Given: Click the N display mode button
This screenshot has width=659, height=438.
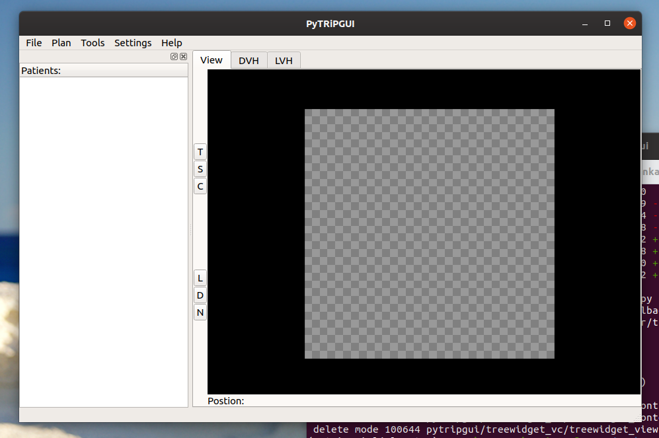Looking at the screenshot, I should (x=200, y=312).
